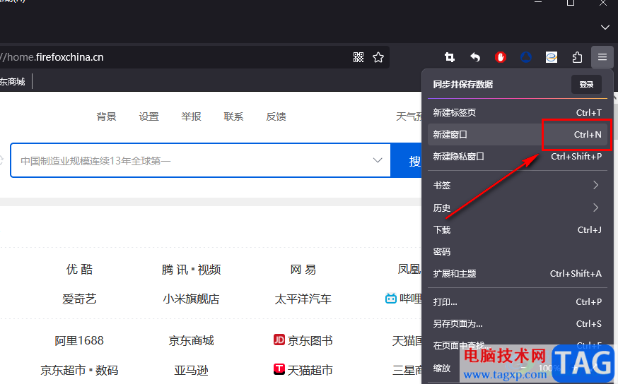Visit the 太平洋汽车 link
Screen dimensions: 618x384
click(x=303, y=299)
